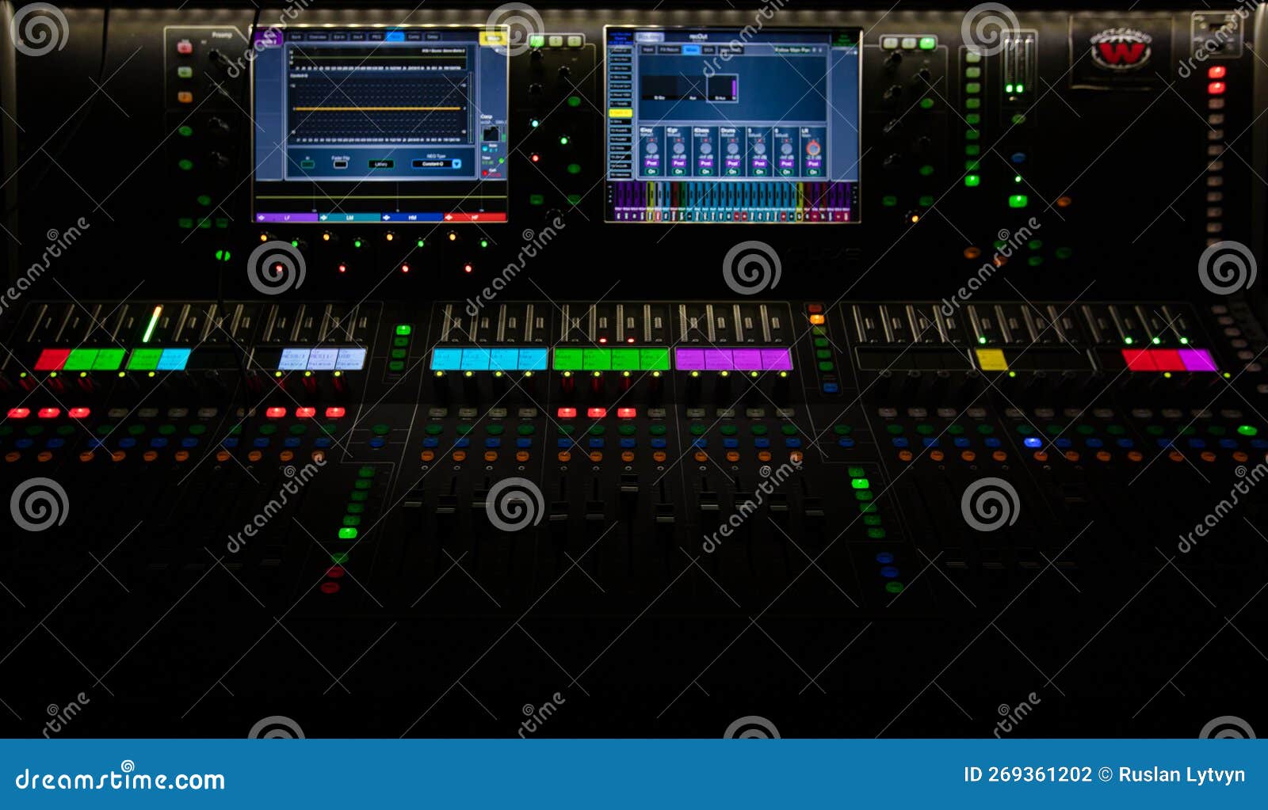This screenshot has height=810, width=1268.
Task: Switch the LR Main channel On button off
Action: (815, 172)
